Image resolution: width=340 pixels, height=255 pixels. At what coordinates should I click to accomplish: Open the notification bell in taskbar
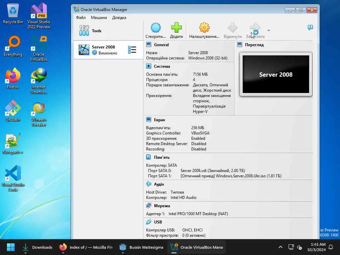[331, 247]
